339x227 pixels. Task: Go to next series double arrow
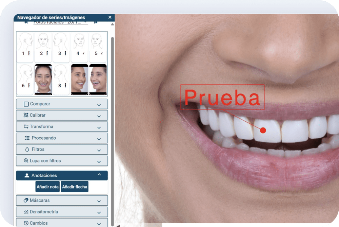(x=96, y=22)
